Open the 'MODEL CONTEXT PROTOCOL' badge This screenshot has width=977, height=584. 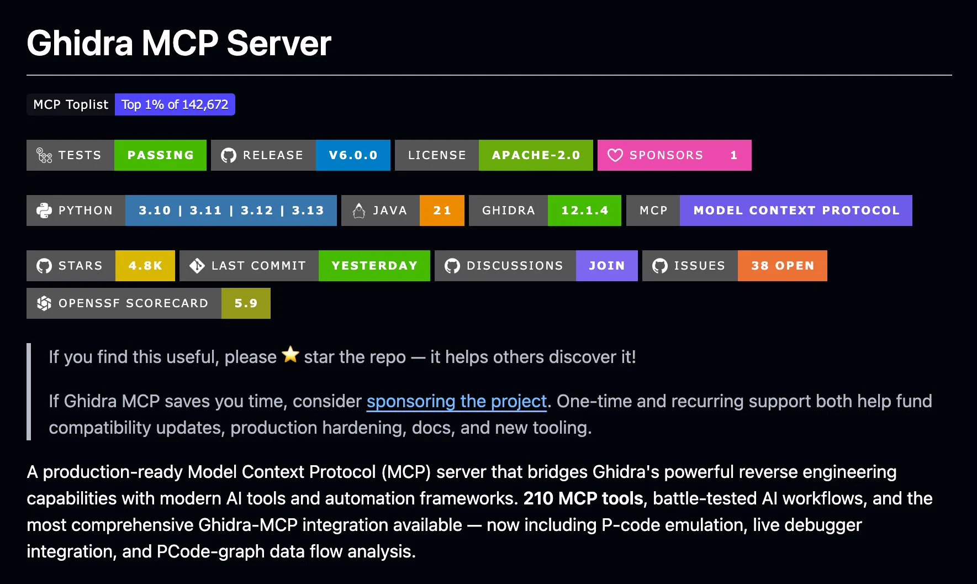(x=796, y=211)
